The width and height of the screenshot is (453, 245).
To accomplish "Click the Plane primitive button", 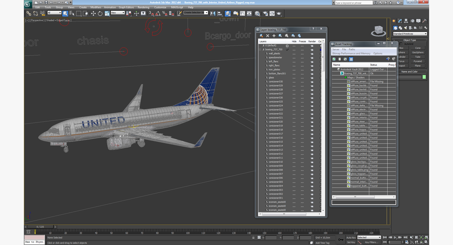I will [x=418, y=66].
